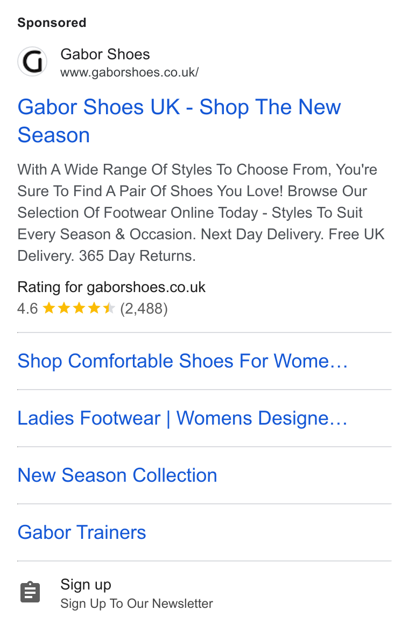
Task: Click the Gabor "G" logo icon
Action: tap(32, 61)
